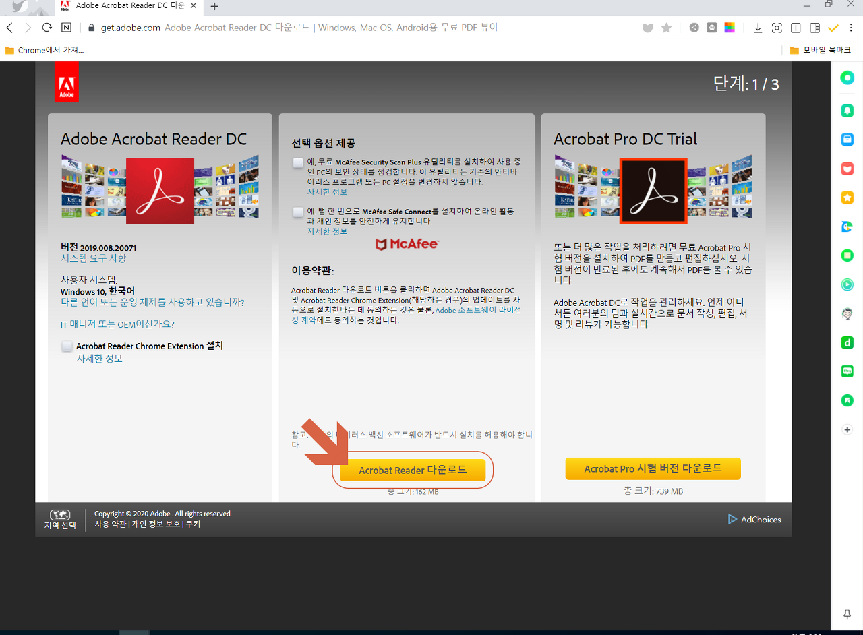The width and height of the screenshot is (863, 635).
Task: Open the teal play button sidebar icon
Action: [x=847, y=284]
